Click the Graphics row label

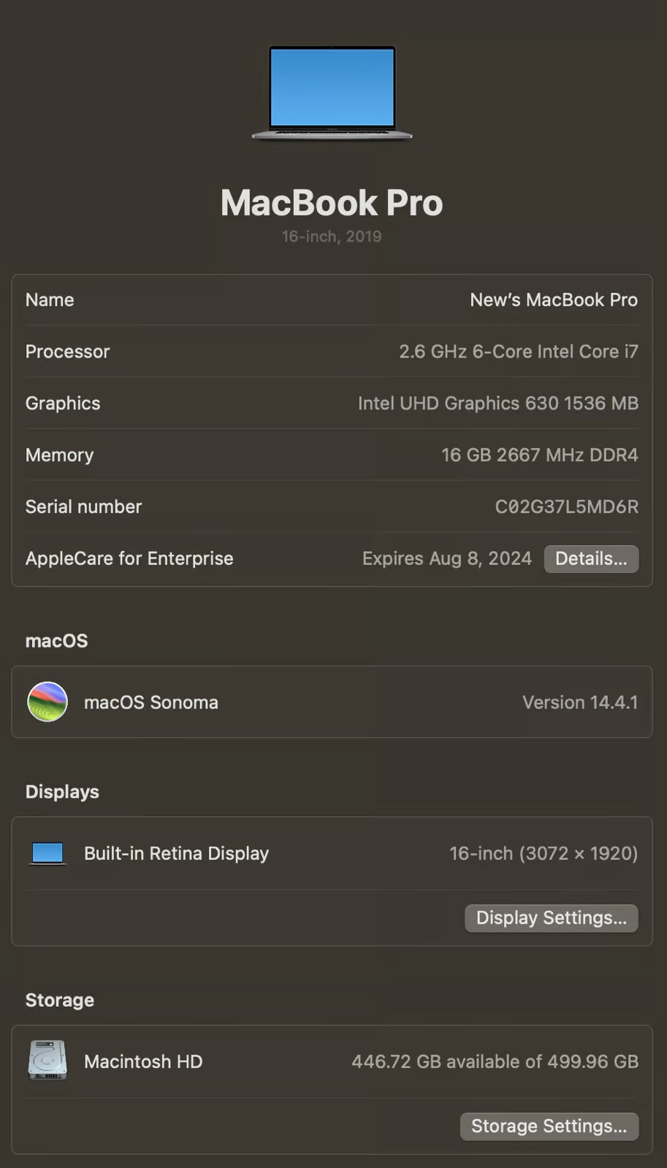coord(63,404)
